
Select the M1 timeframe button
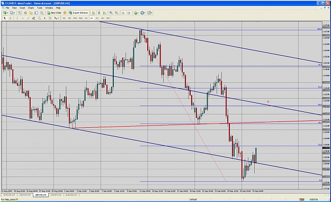coord(64,18)
